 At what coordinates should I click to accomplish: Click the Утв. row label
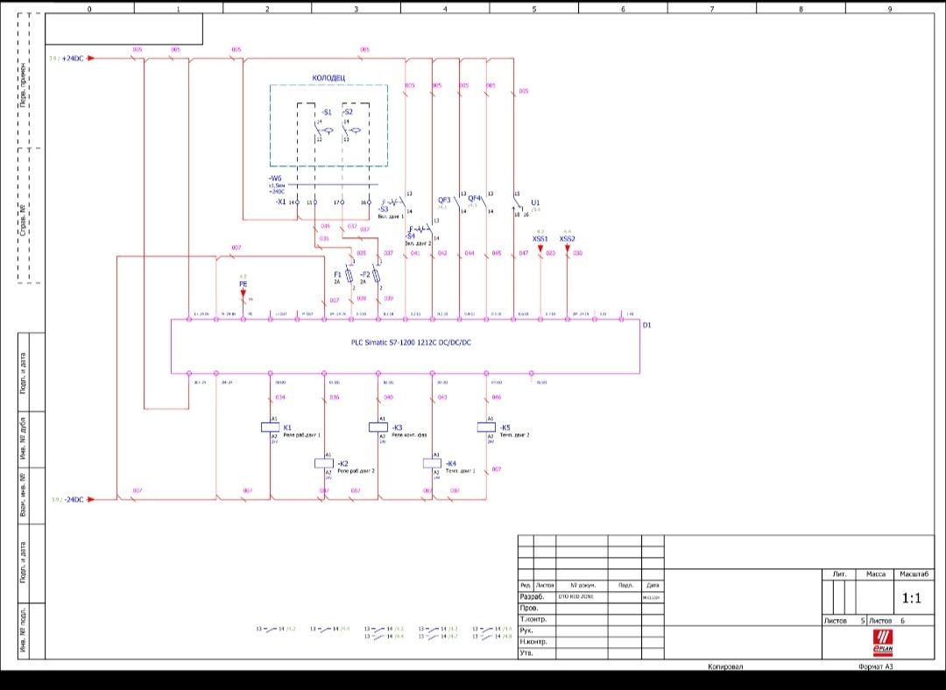tap(526, 653)
